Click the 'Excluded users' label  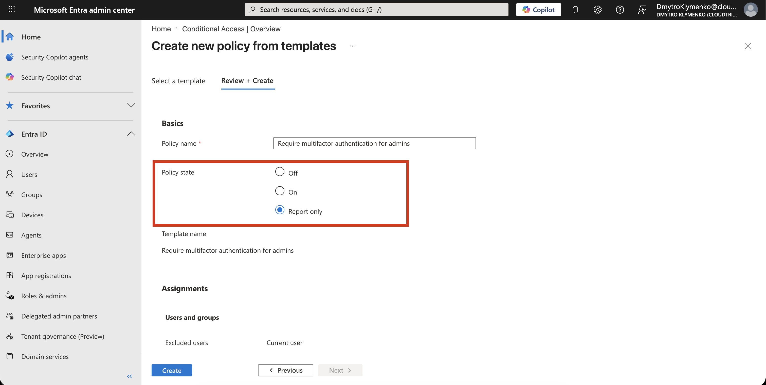187,343
